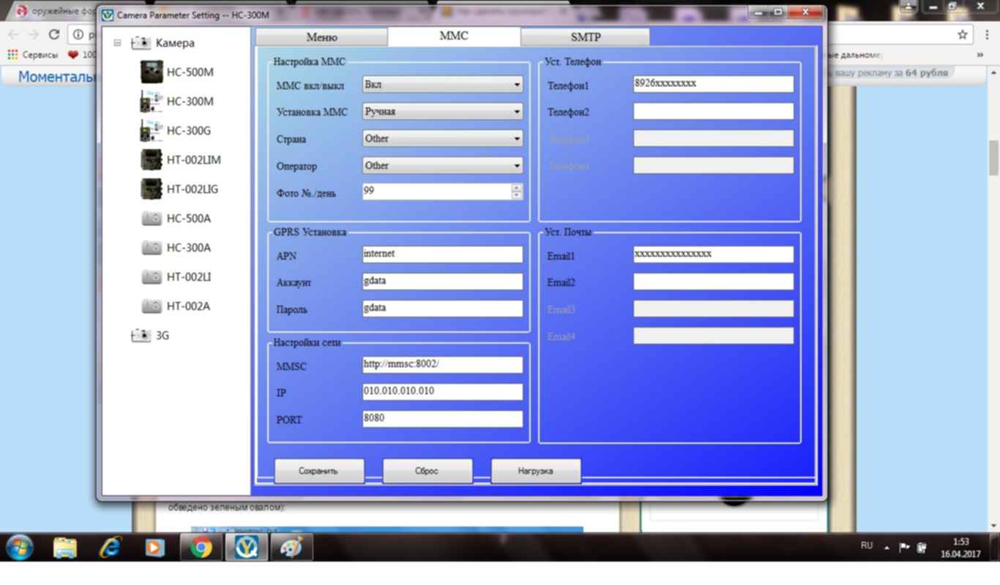Open the ММС вкл/выкл dropdown
This screenshot has height=585, width=1000.
[443, 85]
